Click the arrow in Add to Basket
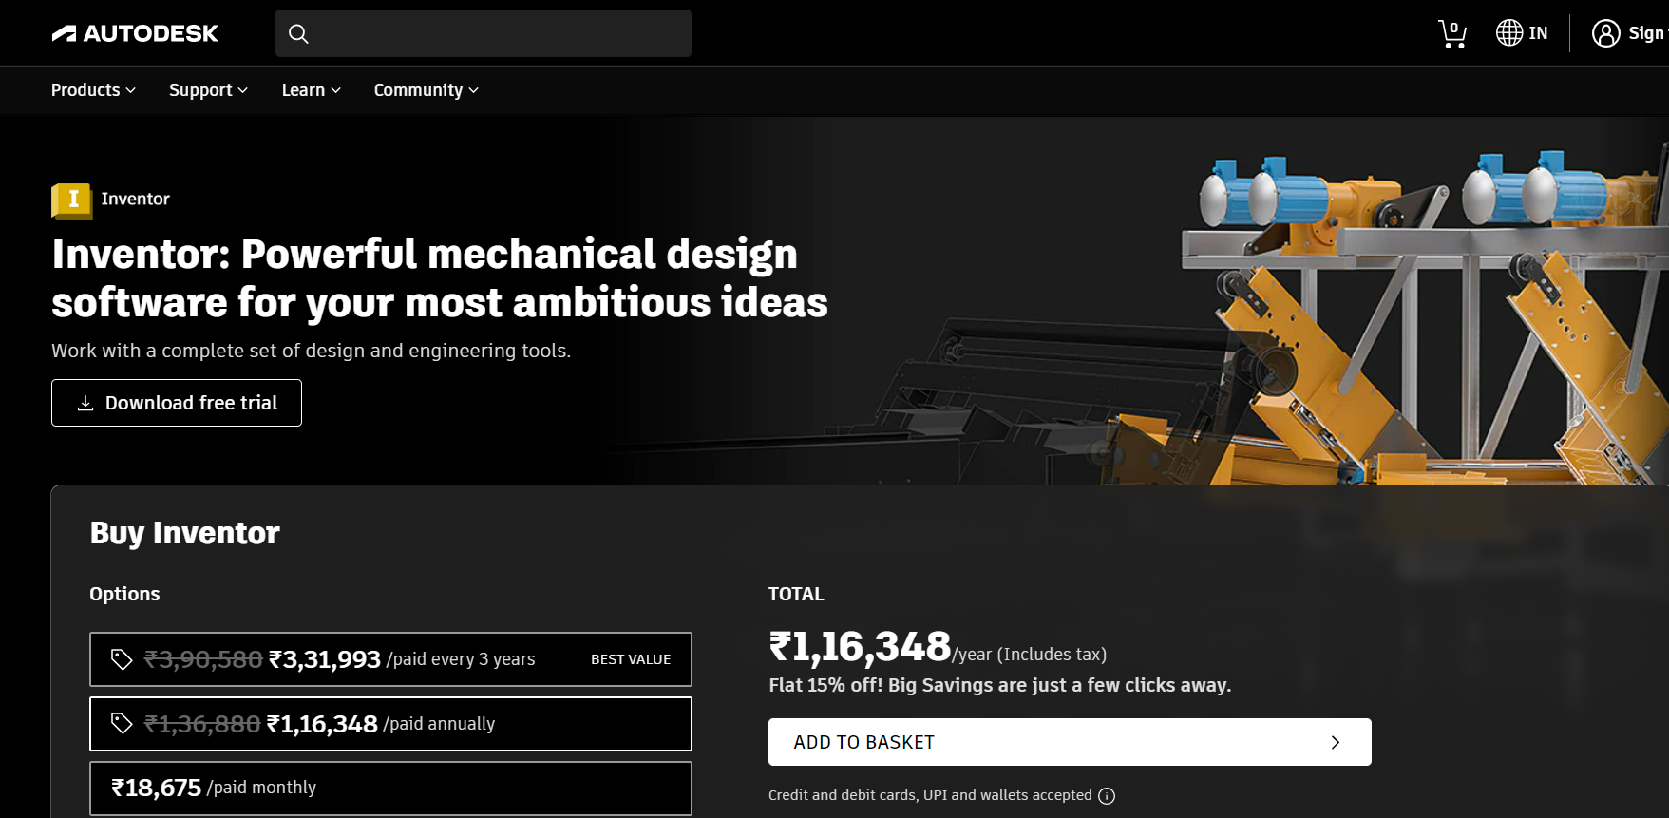This screenshot has width=1669, height=818. (x=1336, y=742)
